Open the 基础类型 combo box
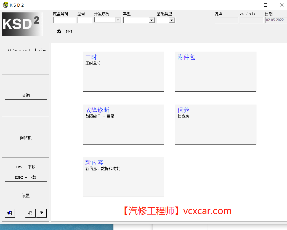 [172, 20]
